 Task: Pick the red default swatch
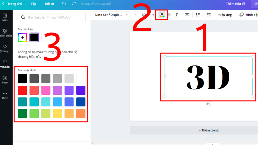click(22, 90)
